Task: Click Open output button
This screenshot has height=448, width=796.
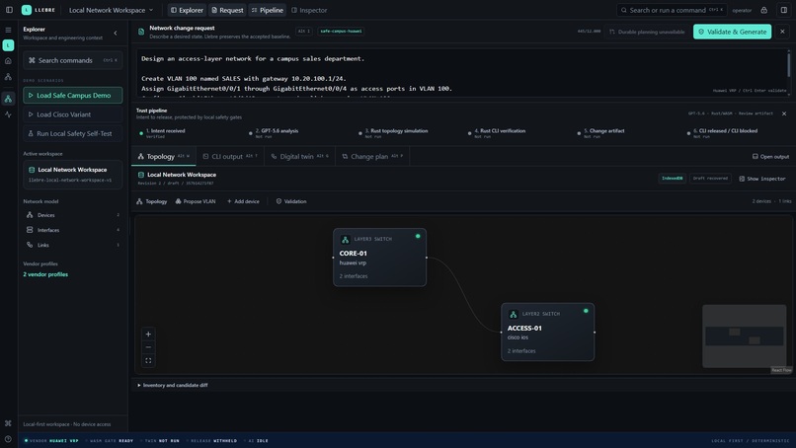Action: tap(770, 156)
